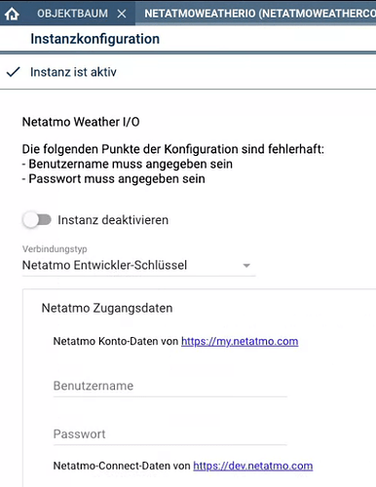Click the Netatmo Weather I/O heading
376x487 pixels.
(81, 122)
